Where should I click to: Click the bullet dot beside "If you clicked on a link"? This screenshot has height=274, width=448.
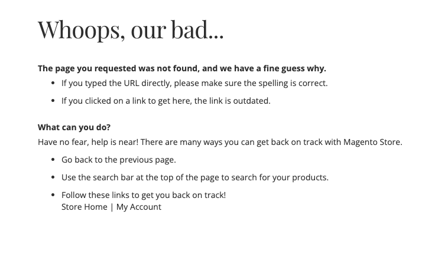click(54, 101)
